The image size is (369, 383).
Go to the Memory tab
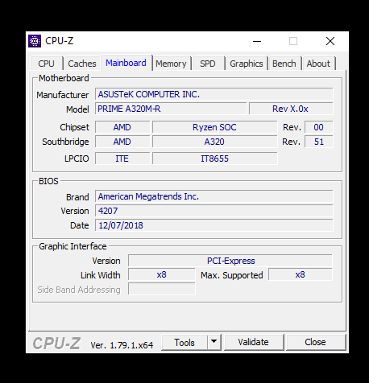point(171,64)
